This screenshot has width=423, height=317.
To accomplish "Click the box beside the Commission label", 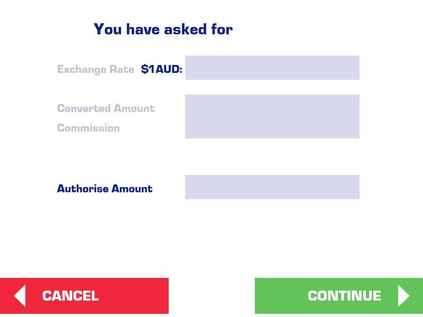I will click(272, 127).
